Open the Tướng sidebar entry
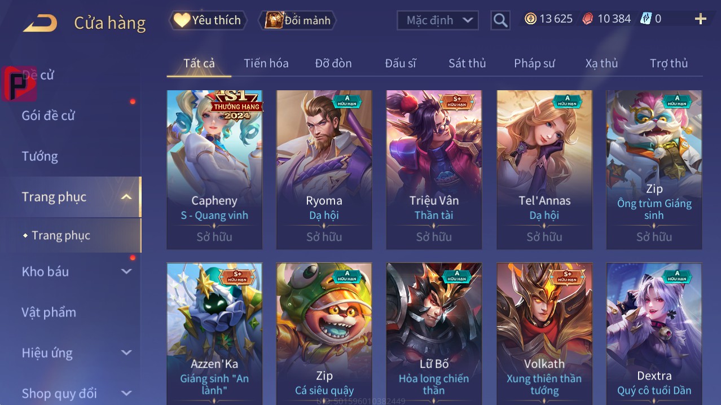This screenshot has width=721, height=405. 39,156
